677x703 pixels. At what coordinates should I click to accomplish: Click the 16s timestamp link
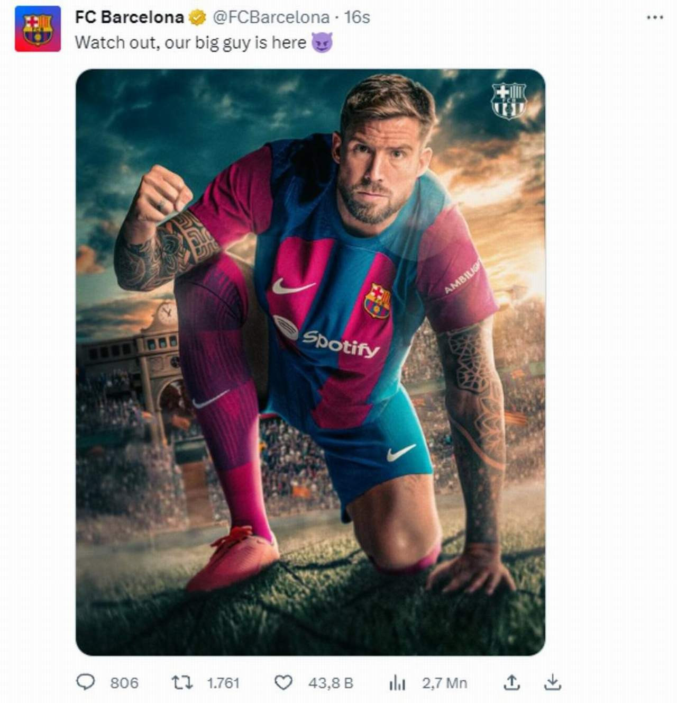pos(357,17)
